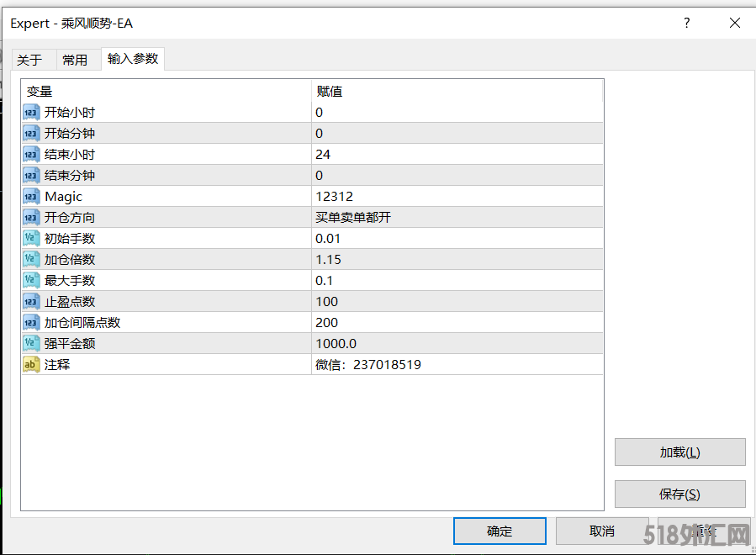Confirm settings with the 确定 button
The width and height of the screenshot is (756, 555).
tap(500, 531)
